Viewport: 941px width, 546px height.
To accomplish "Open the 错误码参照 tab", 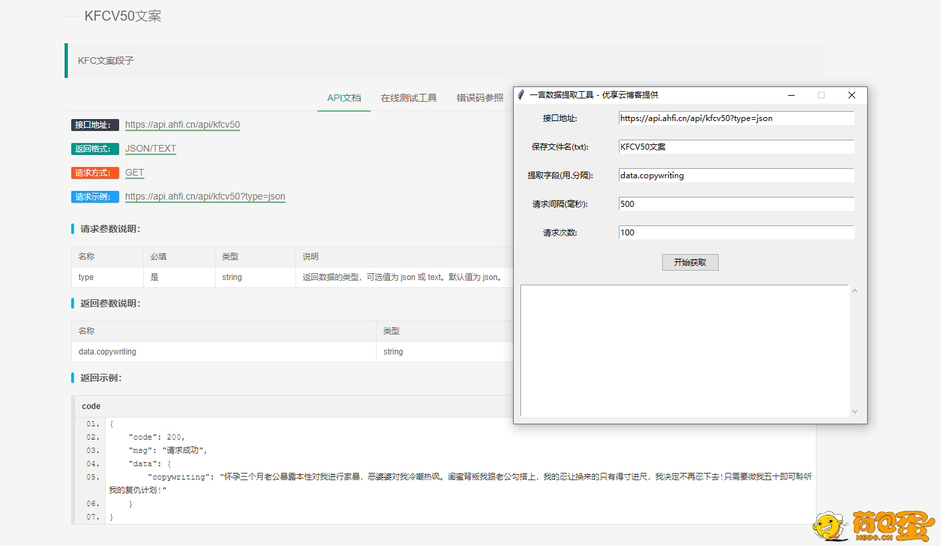I will (x=480, y=98).
